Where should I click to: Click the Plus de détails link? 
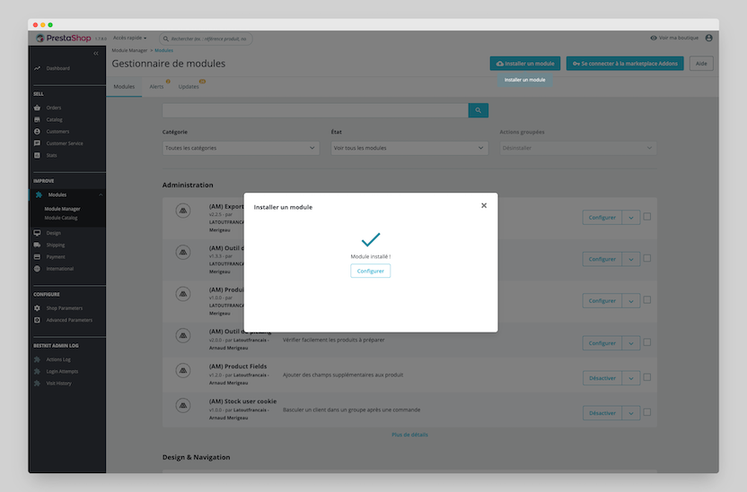(x=409, y=435)
